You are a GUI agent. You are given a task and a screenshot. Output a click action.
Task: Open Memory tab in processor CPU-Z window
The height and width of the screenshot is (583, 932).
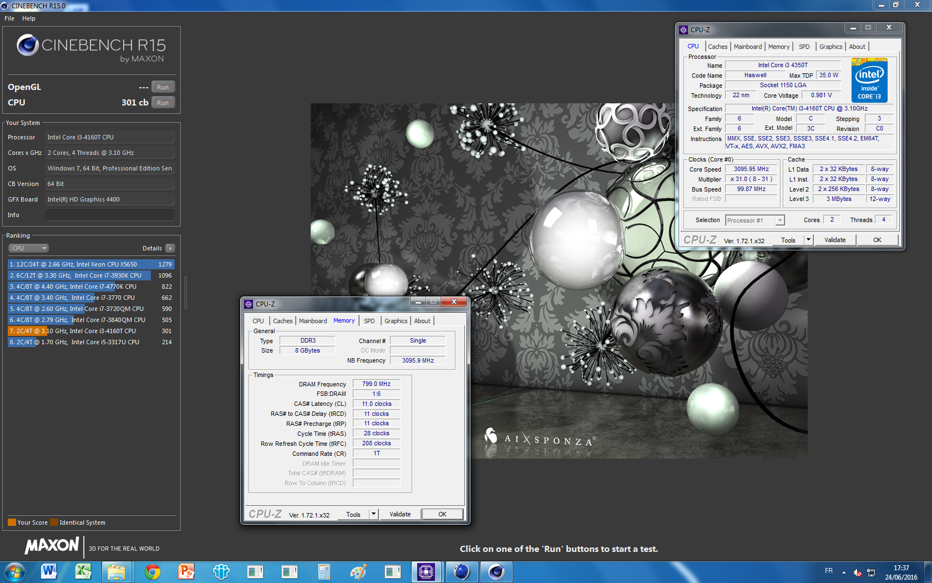[779, 47]
